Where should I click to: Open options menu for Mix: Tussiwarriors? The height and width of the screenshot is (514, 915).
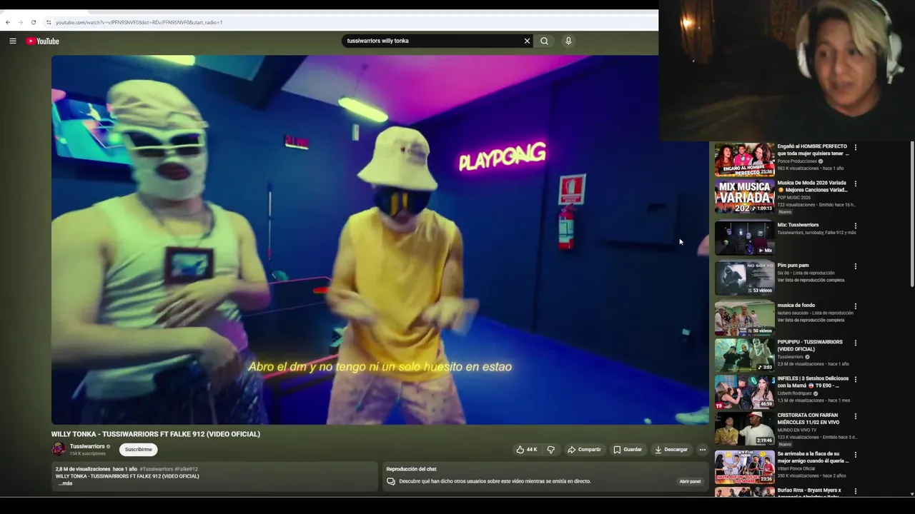(856, 226)
